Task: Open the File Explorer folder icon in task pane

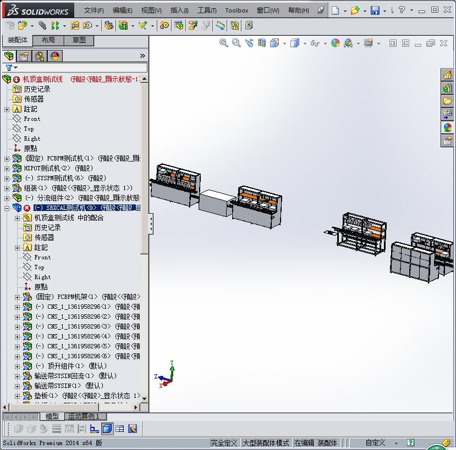Action: (447, 101)
